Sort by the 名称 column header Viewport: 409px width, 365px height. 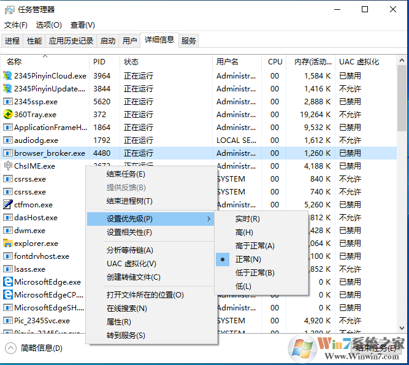pyautogui.click(x=45, y=62)
